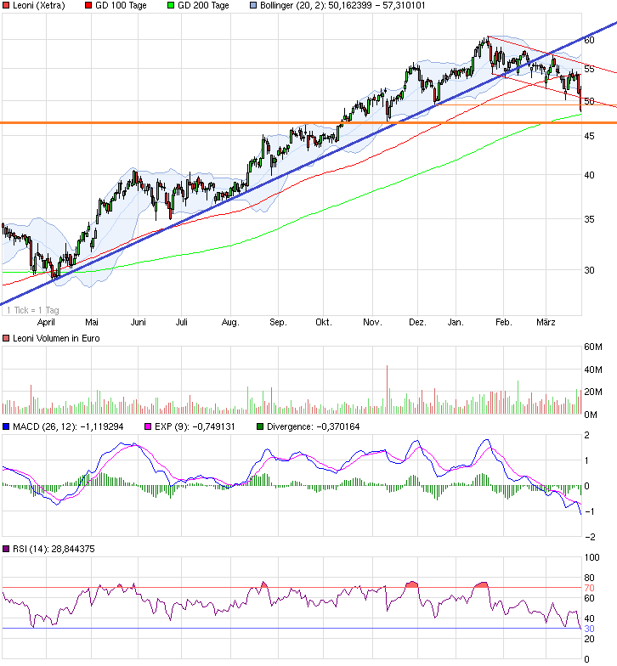
Task: Select the April label on the time axis
Action: (47, 323)
